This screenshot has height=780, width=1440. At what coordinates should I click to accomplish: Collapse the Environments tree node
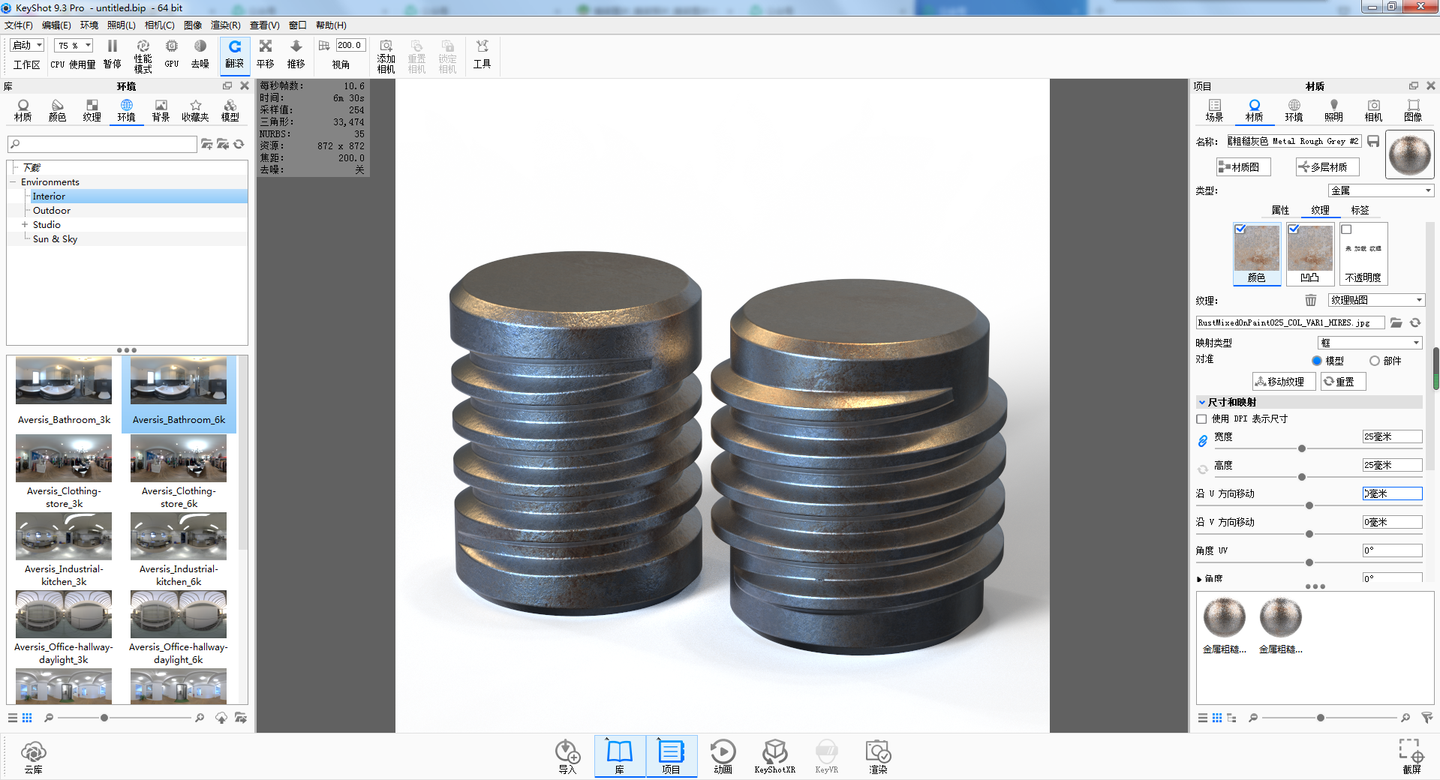coord(13,182)
